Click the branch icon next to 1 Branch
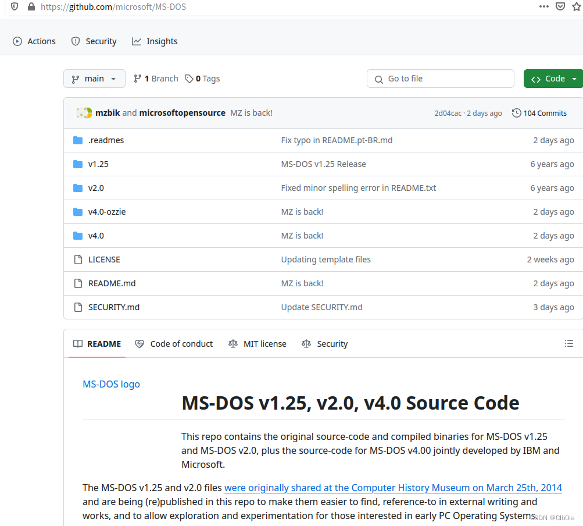This screenshot has height=526, width=583. (x=138, y=78)
